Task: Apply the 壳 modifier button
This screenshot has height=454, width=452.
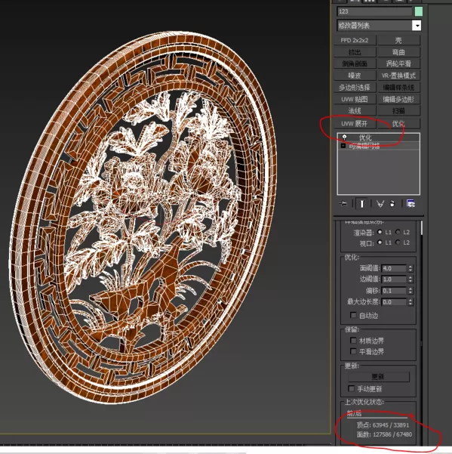Action: click(x=398, y=40)
